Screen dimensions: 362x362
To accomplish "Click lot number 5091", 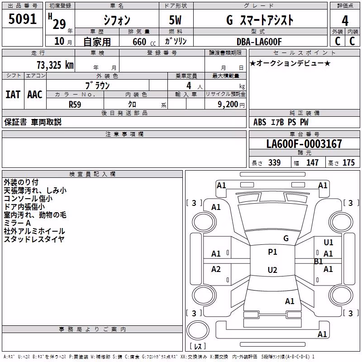I will click(x=22, y=19).
